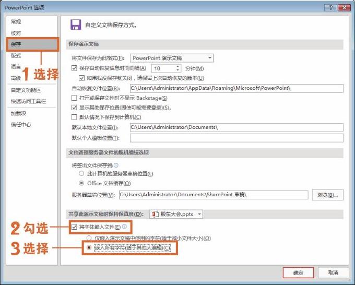Open the 高级 options category
Image resolution: width=355 pixels, height=285 pixels.
point(16,78)
